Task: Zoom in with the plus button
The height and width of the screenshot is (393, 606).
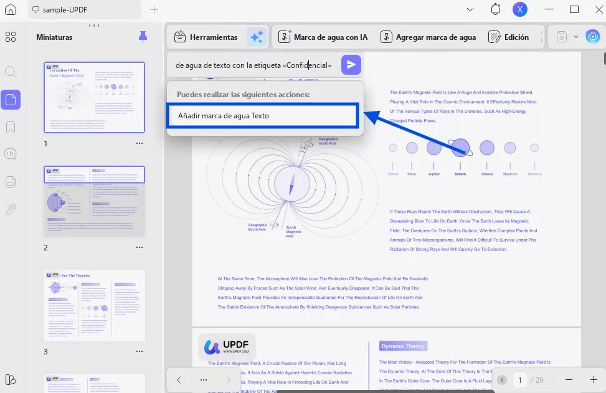Action: [x=594, y=380]
